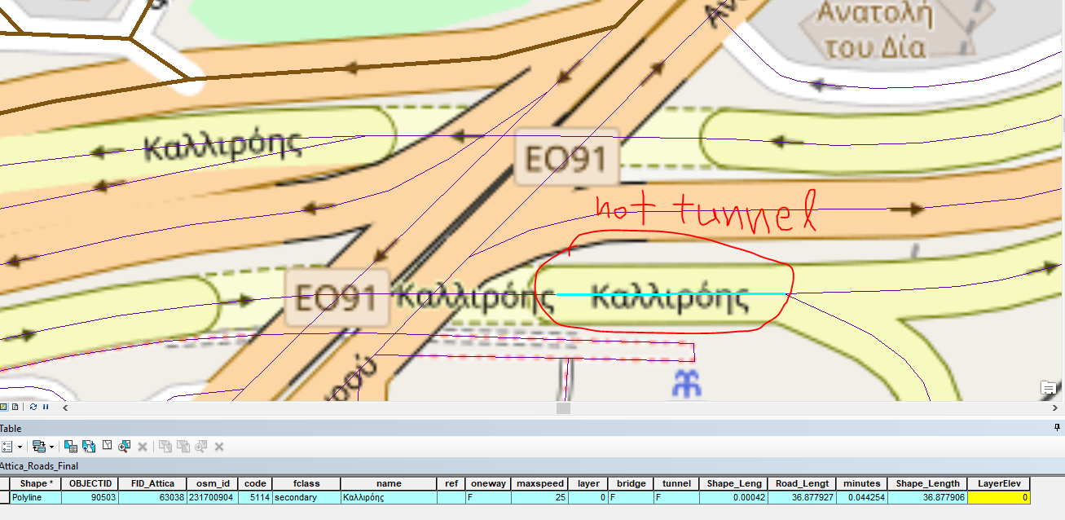This screenshot has height=520, width=1065.
Task: Click Shape_Leng cell 0.00042
Action: coord(733,496)
